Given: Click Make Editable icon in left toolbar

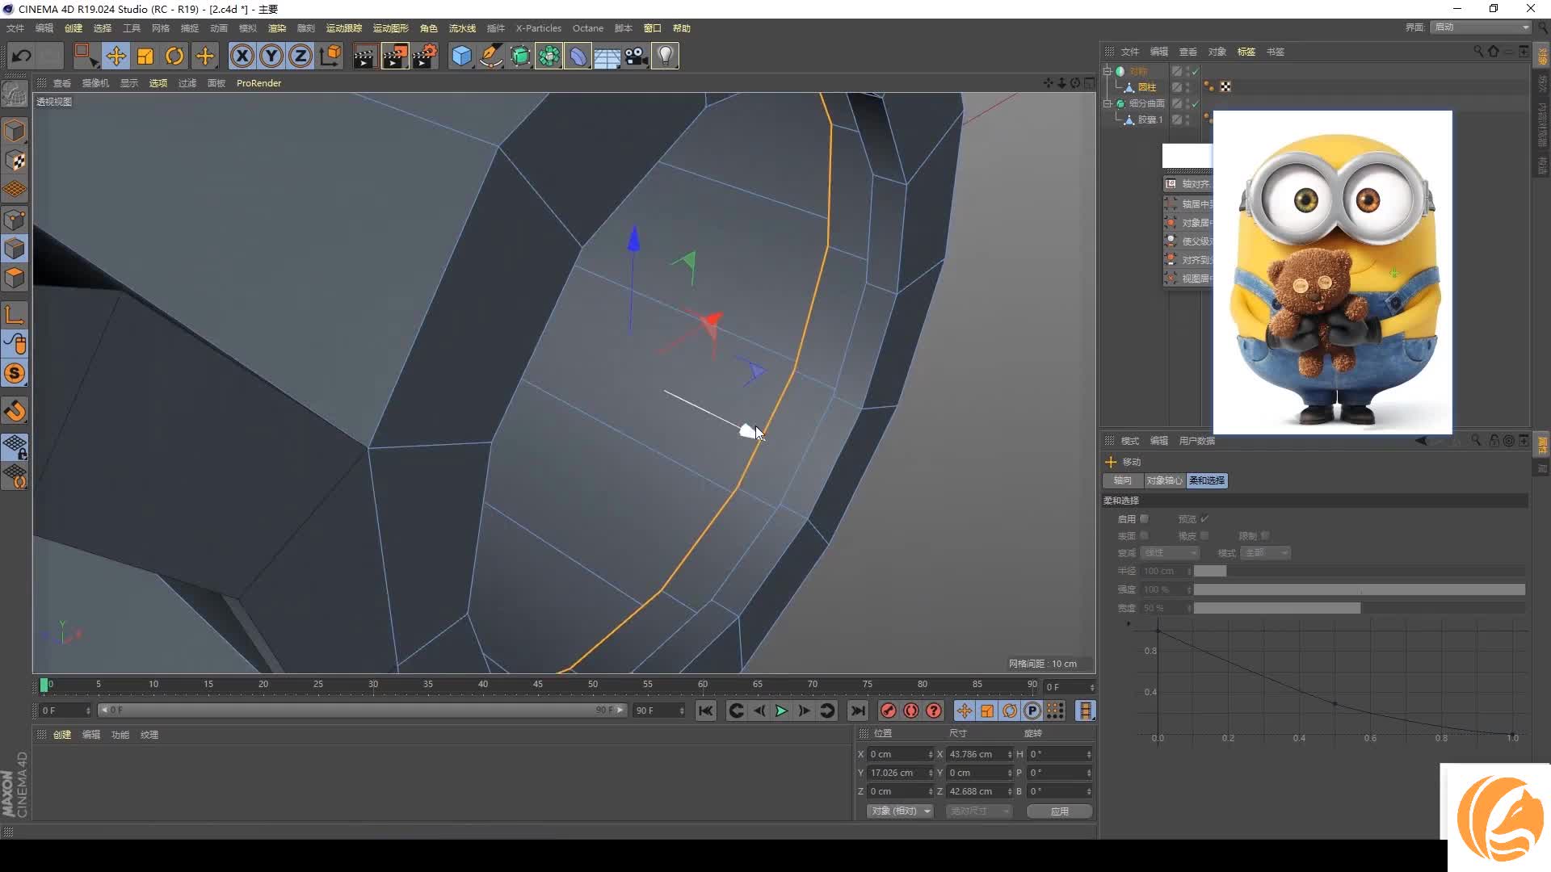Looking at the screenshot, I should tap(15, 94).
